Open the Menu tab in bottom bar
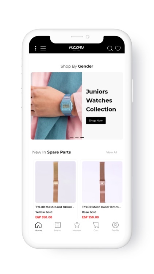 [58, 227]
